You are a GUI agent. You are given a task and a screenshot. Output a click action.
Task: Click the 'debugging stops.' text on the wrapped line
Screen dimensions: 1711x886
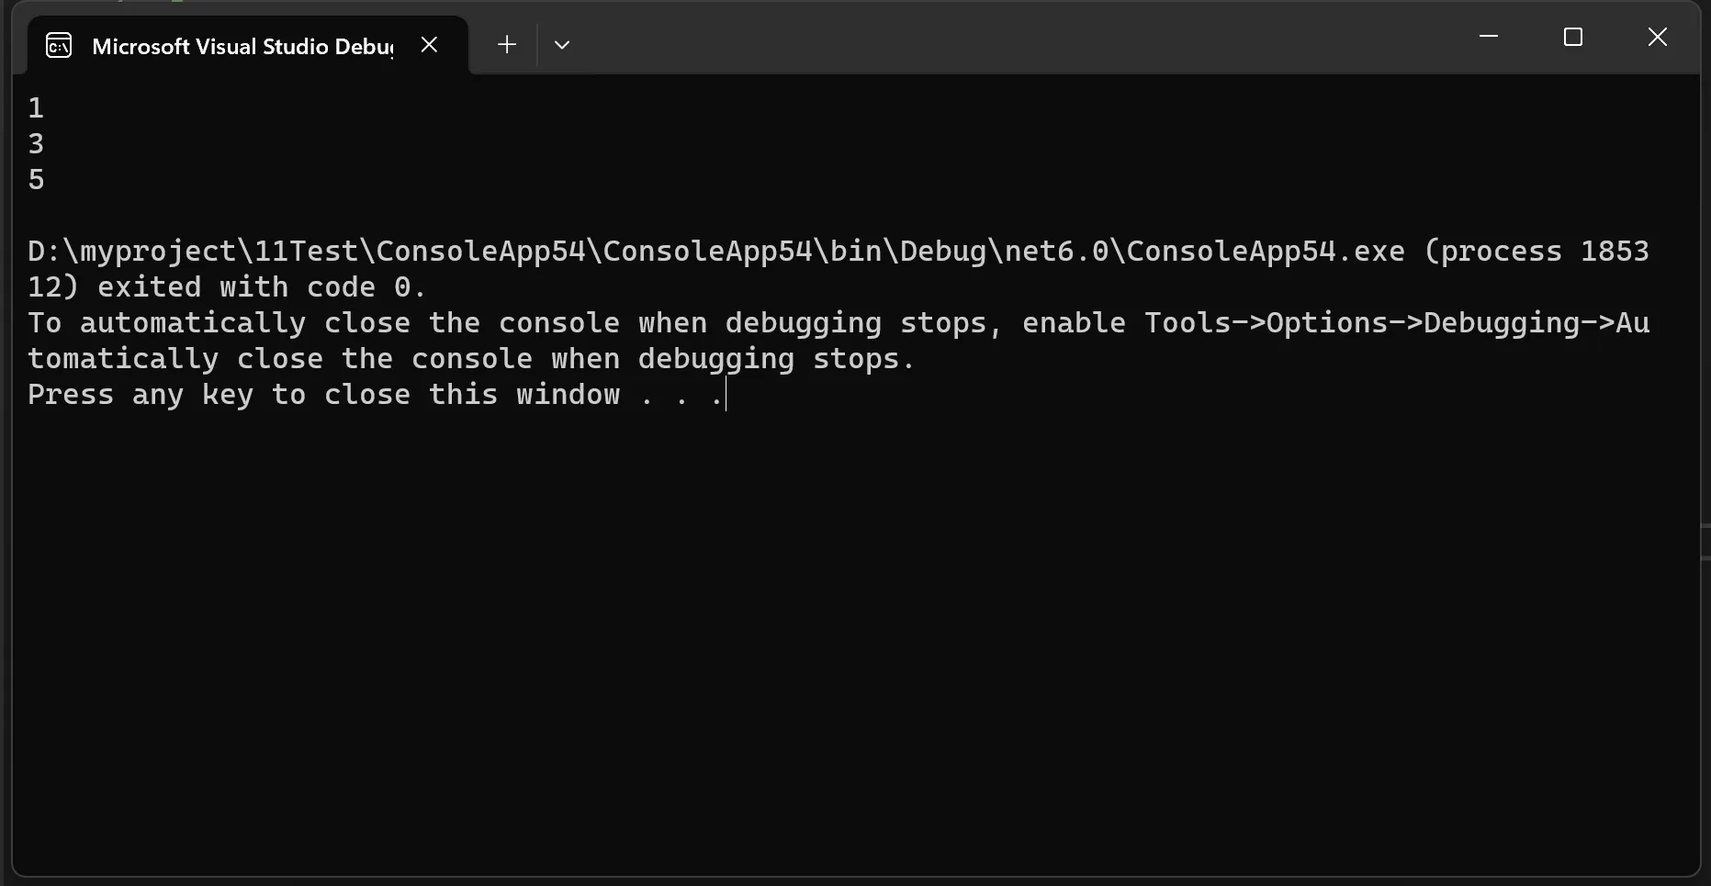777,359
